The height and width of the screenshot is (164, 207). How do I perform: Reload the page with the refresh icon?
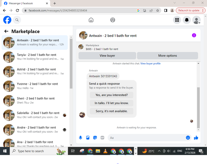pos(17,10)
